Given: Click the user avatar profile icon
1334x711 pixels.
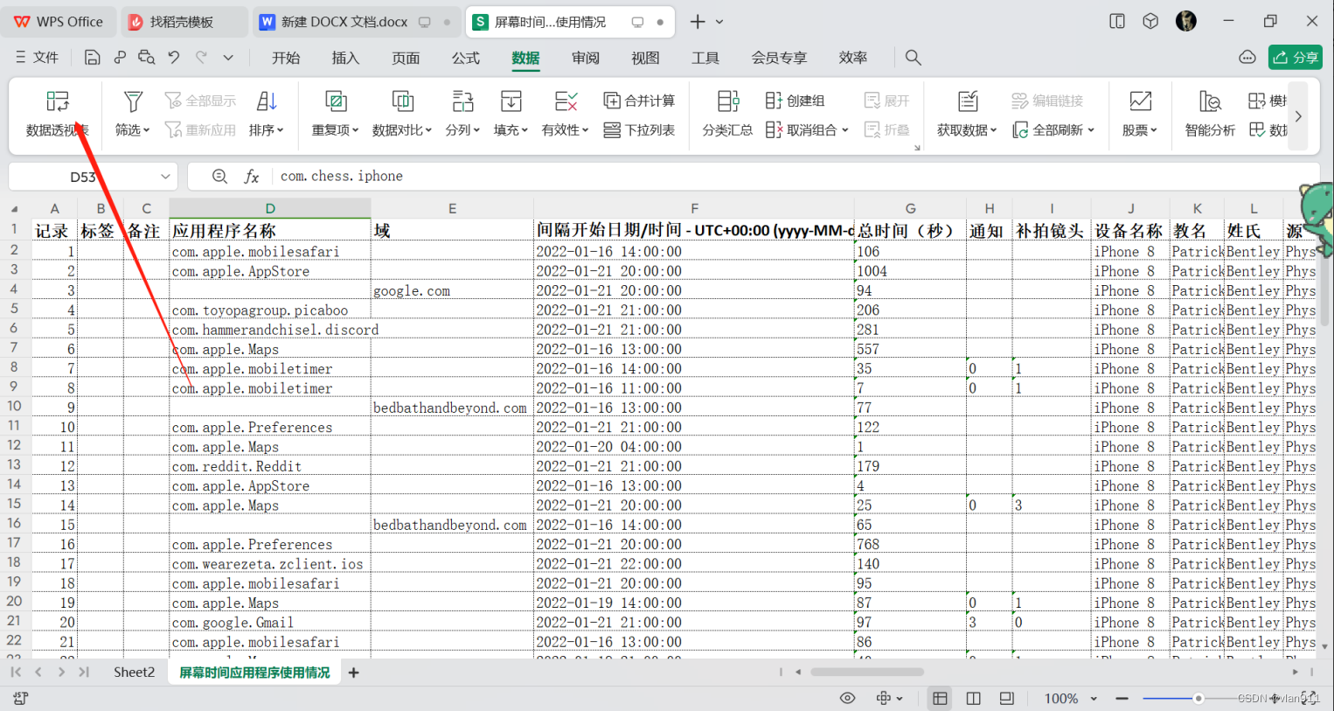Looking at the screenshot, I should pos(1186,21).
